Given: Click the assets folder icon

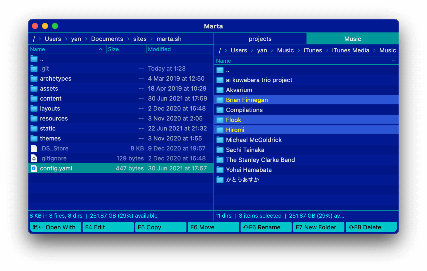Looking at the screenshot, I should (34, 88).
